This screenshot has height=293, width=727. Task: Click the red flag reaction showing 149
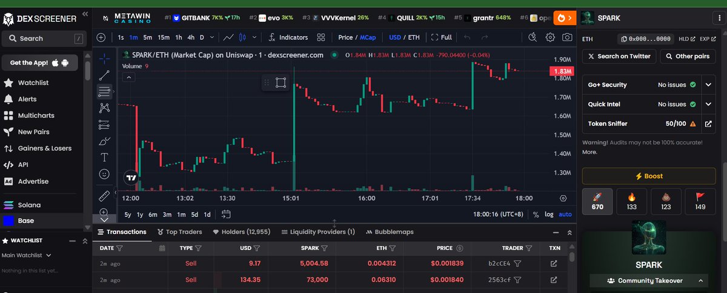(x=700, y=201)
